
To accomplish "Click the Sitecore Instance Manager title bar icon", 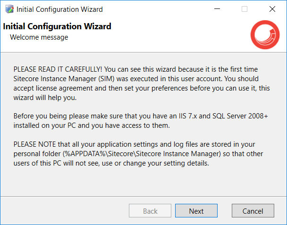I will click(x=9, y=9).
